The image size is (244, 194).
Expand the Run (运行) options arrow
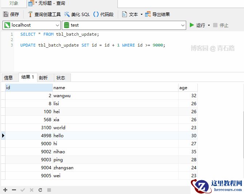point(209,25)
